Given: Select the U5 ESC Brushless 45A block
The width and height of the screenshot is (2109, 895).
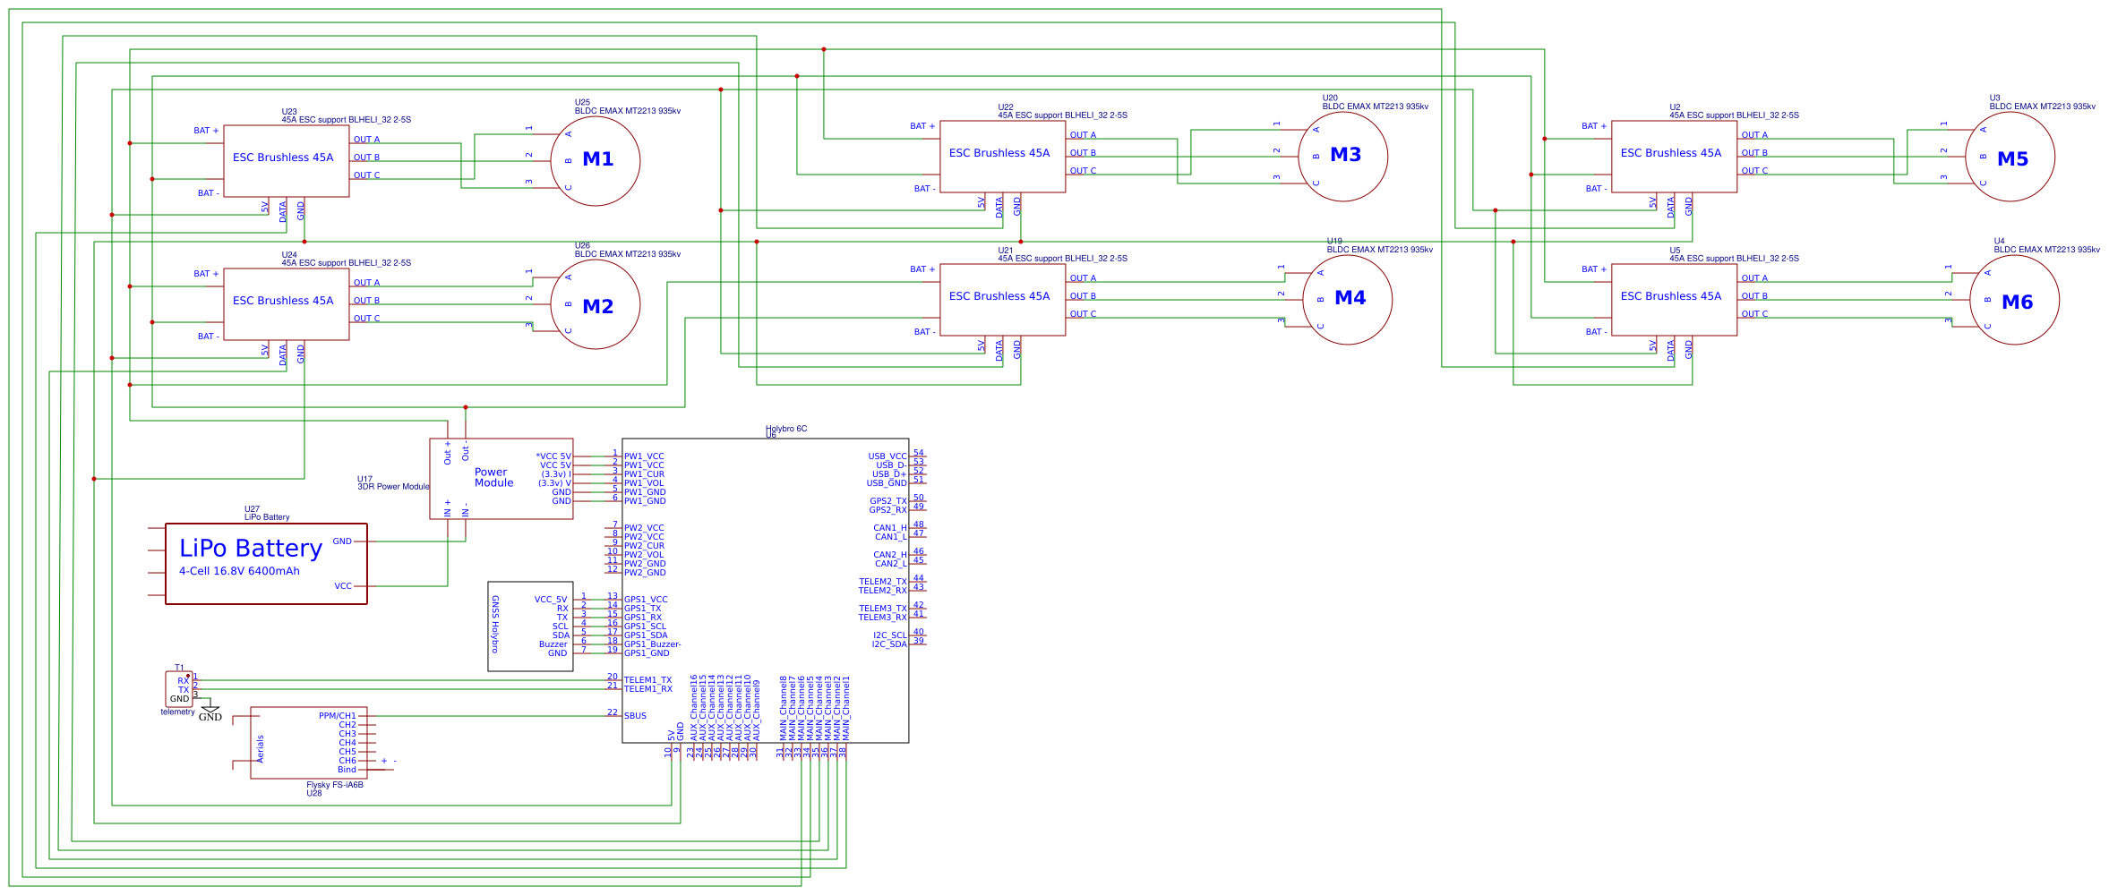Looking at the screenshot, I should (x=1675, y=300).
